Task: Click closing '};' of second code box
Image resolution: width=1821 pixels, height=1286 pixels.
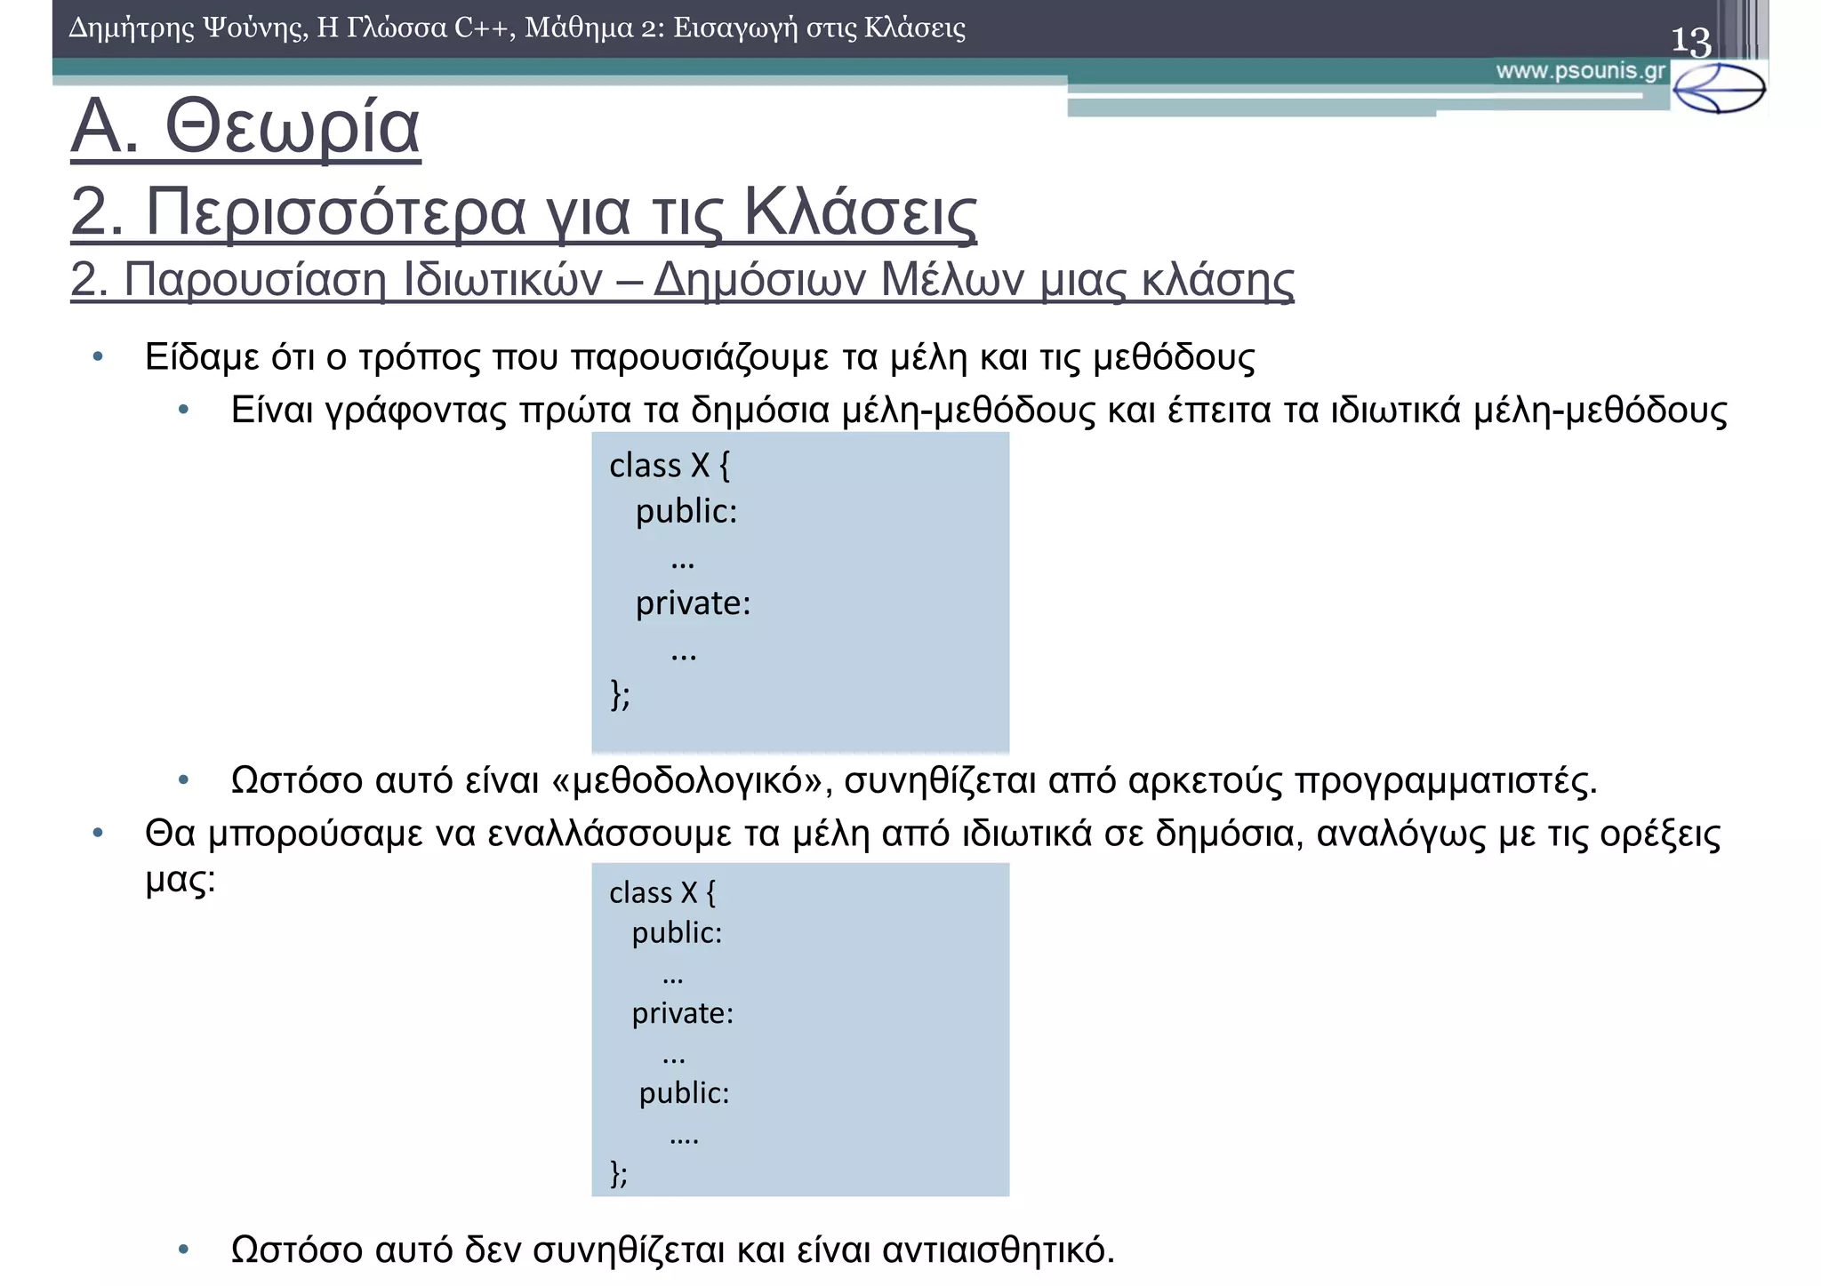Action: tap(619, 1173)
